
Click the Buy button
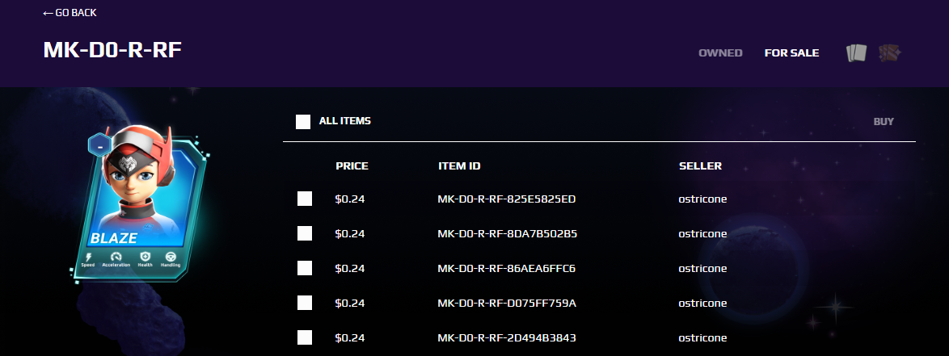pos(884,121)
